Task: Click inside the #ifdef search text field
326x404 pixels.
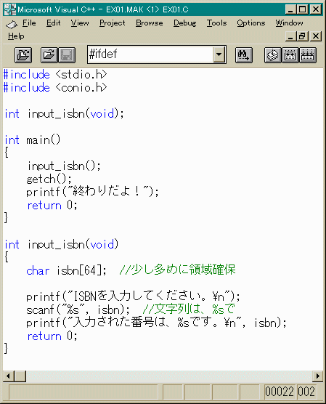Action: click(150, 54)
